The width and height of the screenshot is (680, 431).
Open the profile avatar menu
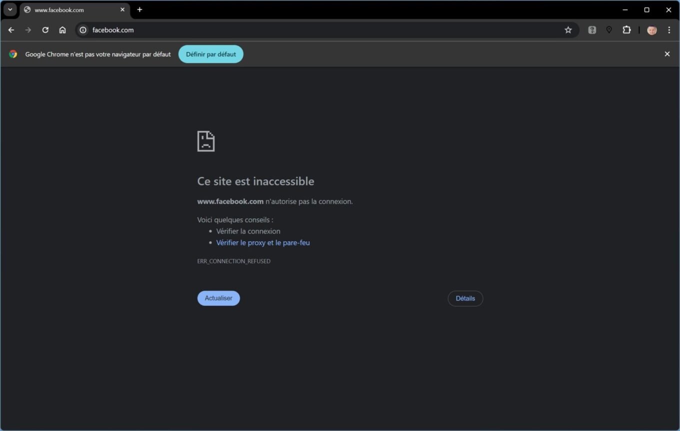coord(651,30)
